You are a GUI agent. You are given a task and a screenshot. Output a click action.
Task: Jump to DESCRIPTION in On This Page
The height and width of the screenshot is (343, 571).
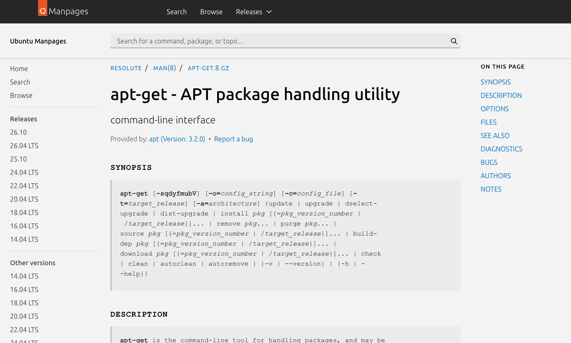[x=501, y=95]
